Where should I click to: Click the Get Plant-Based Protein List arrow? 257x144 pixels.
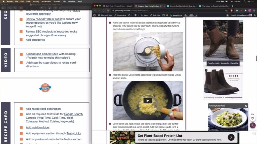[231, 137]
